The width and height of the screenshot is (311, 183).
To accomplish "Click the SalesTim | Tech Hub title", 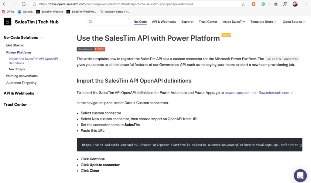I will (37, 22).
